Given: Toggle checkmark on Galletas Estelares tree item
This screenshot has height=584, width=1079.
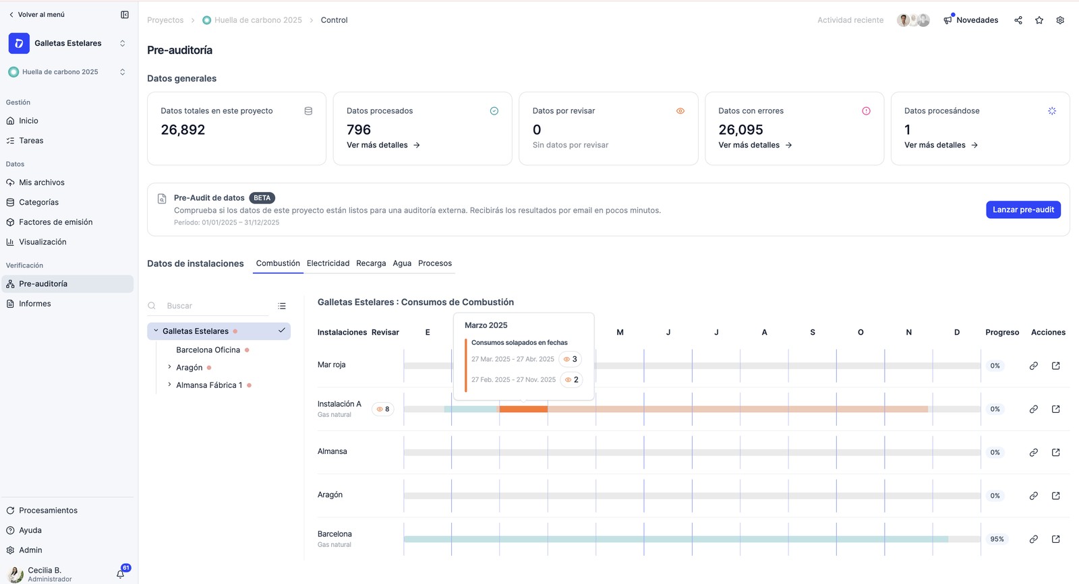Looking at the screenshot, I should click(x=282, y=330).
